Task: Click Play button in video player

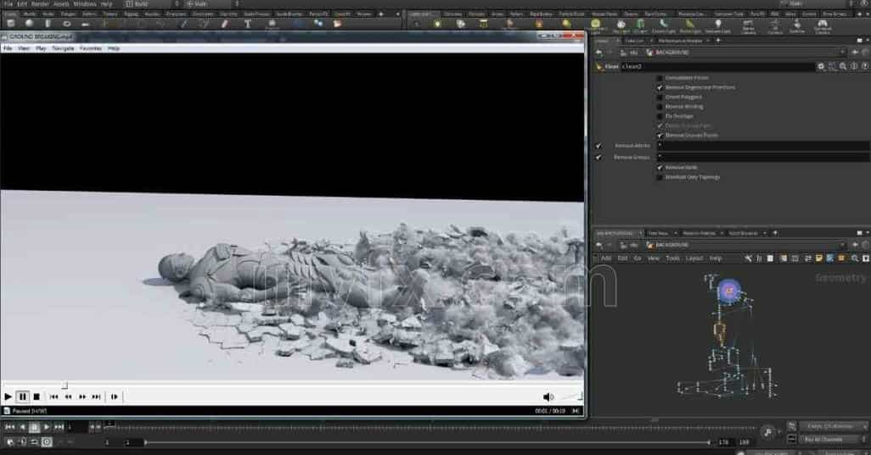Action: point(8,397)
